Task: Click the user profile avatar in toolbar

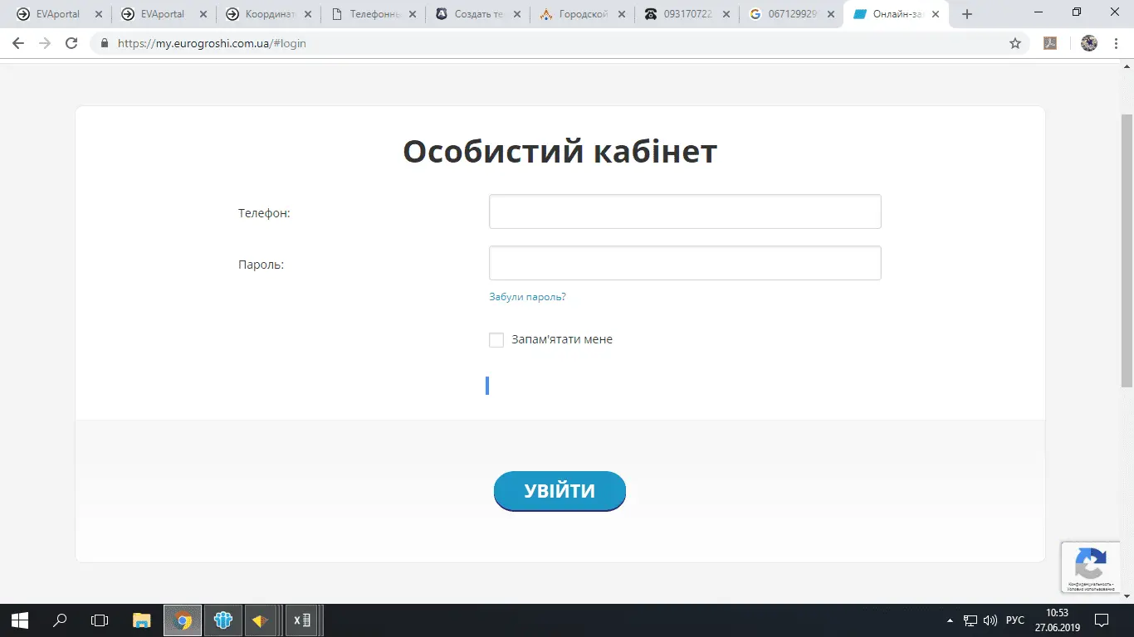Action: 1089,43
